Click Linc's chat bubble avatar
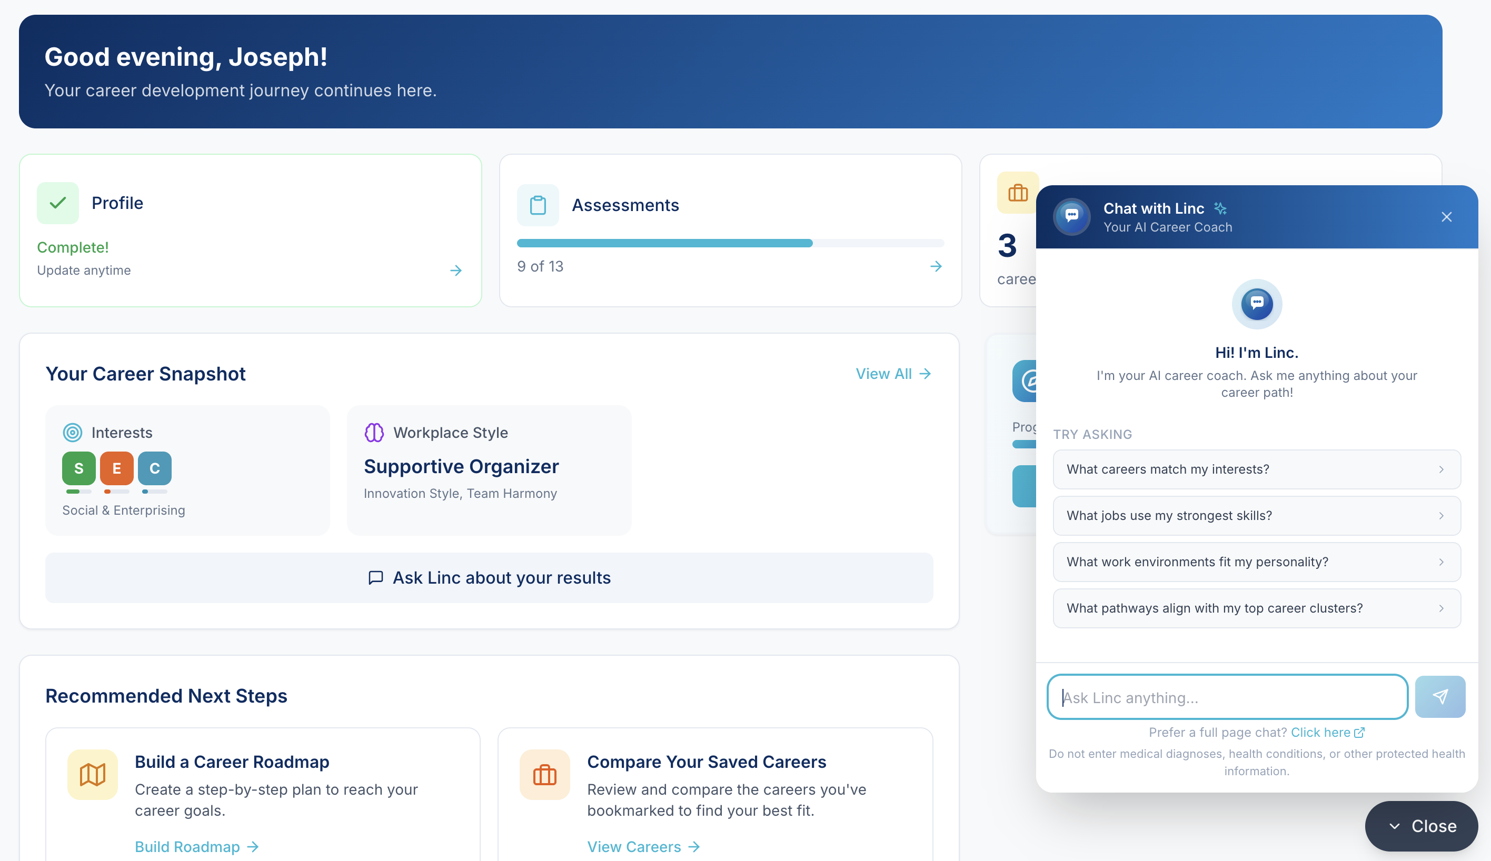This screenshot has height=861, width=1491. pyautogui.click(x=1072, y=216)
